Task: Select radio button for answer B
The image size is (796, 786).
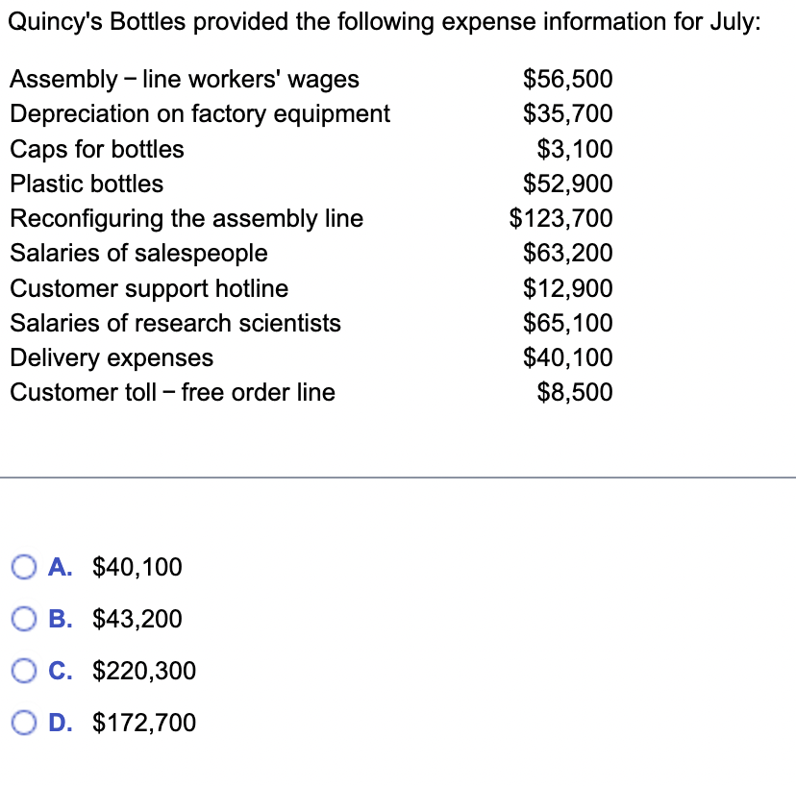Action: (x=24, y=619)
